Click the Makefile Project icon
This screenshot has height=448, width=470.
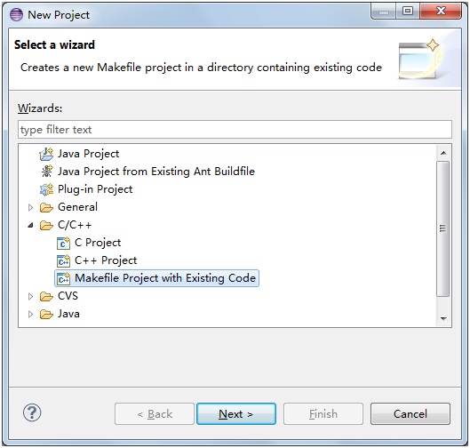pos(63,278)
